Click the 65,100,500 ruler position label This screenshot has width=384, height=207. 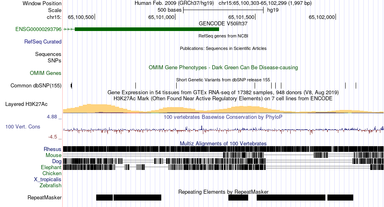point(81,17)
